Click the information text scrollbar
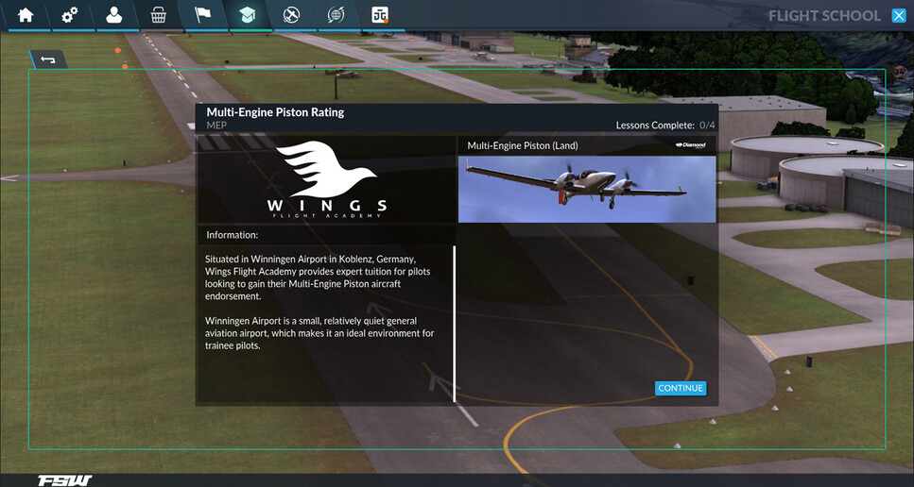The width and height of the screenshot is (914, 487). point(454,323)
